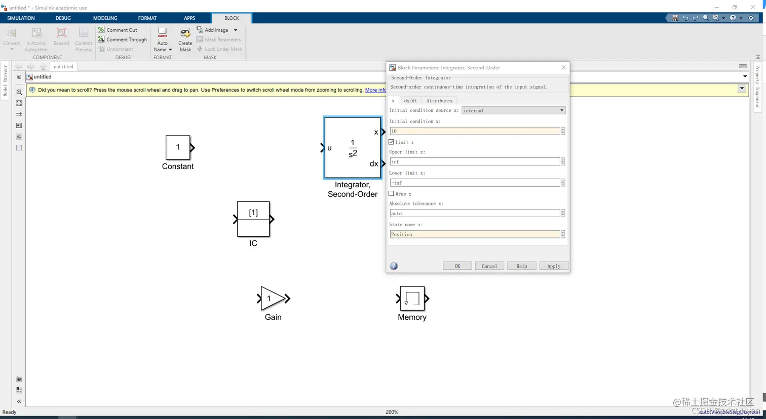The image size is (766, 419).
Task: Click the Upper limit x field
Action: 475,162
